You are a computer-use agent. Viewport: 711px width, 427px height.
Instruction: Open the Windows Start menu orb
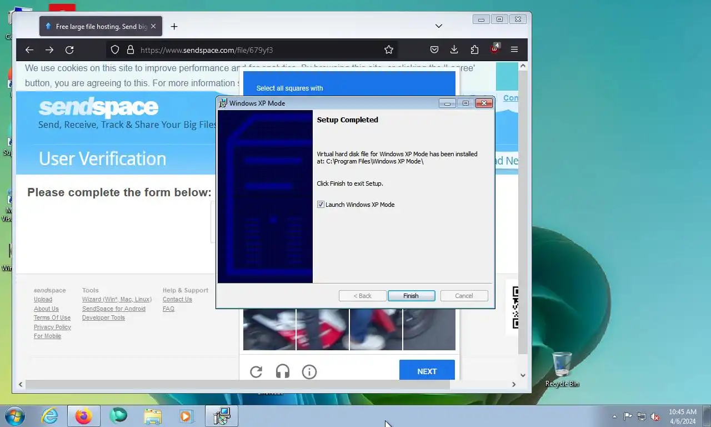point(14,416)
